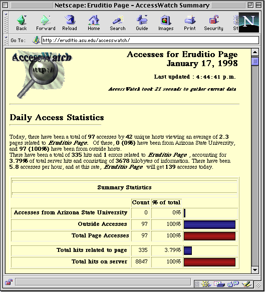The height and width of the screenshot is (292, 265).
Task: Click the vertical scrollbar thumb
Action: 255,61
